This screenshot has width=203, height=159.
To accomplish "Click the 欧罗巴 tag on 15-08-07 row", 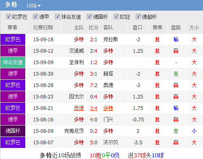I will (13, 143).
